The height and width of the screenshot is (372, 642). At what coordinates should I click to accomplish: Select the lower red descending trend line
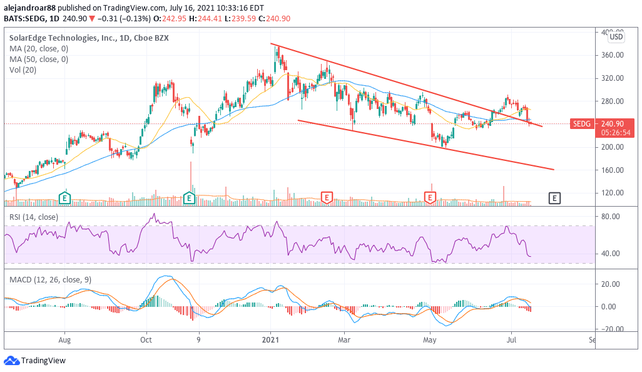[x=426, y=145]
